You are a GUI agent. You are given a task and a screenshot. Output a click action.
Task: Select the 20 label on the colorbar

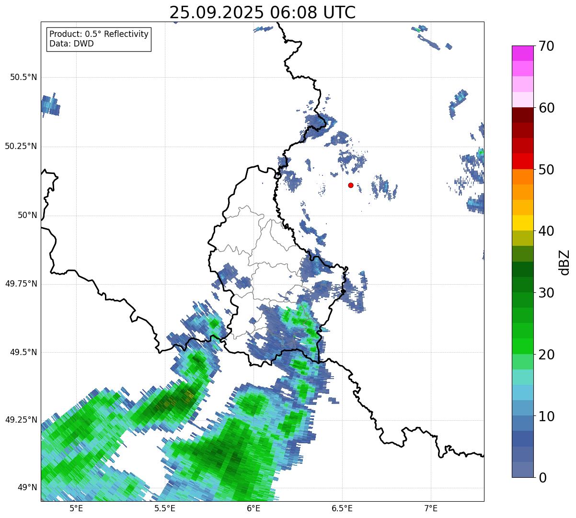546,355
